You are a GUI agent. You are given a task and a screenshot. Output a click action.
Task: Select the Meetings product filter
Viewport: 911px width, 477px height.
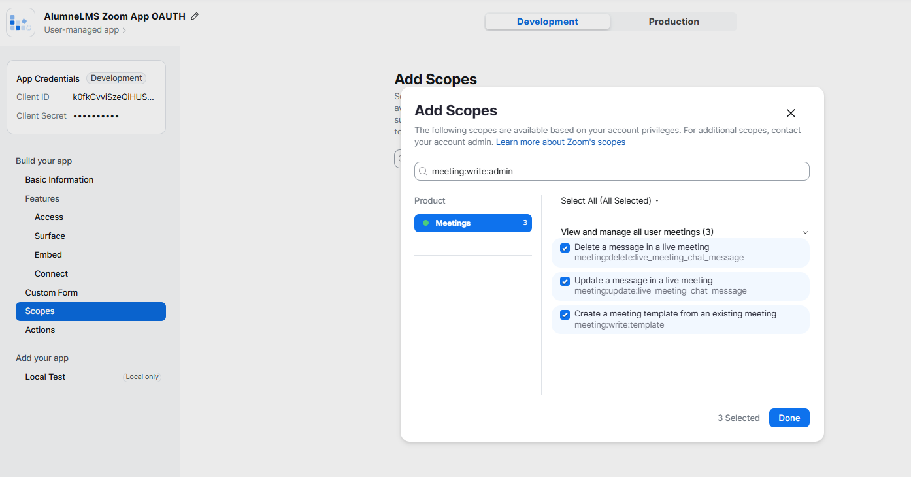[x=472, y=223]
